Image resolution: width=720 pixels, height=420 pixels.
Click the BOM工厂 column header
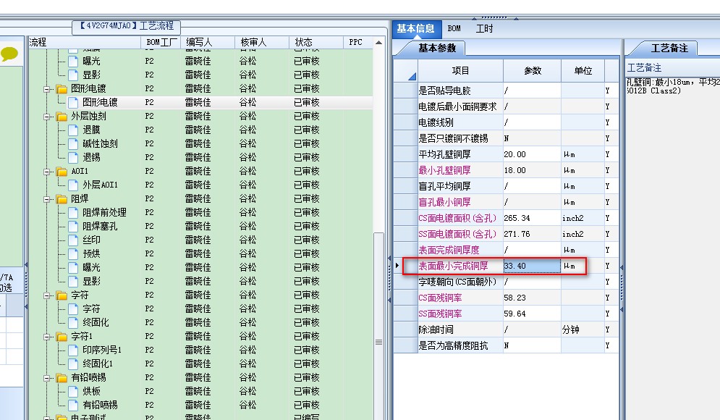coord(161,42)
